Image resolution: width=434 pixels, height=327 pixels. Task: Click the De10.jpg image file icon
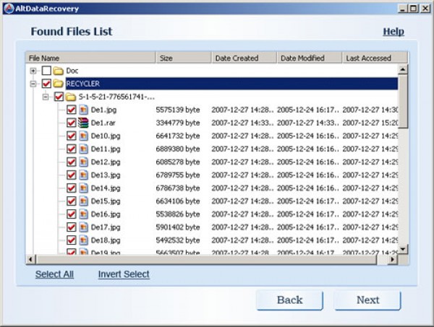(x=83, y=136)
